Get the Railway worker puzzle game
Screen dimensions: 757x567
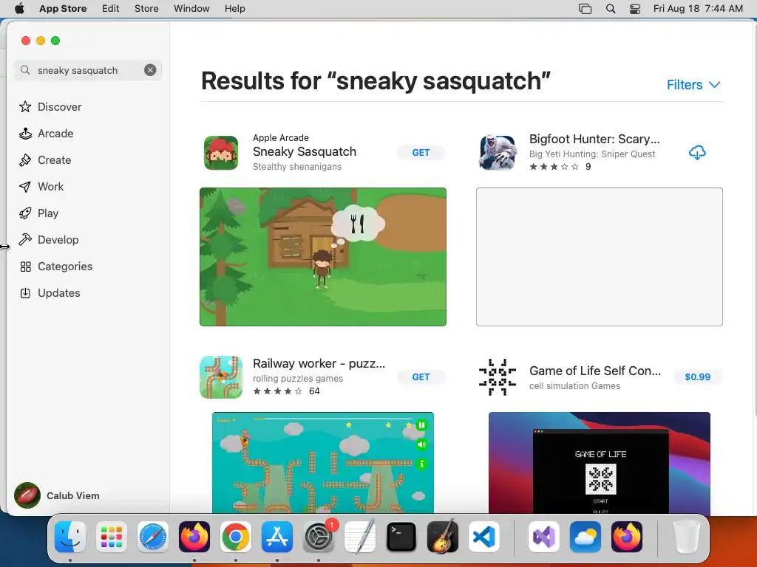[x=421, y=377]
